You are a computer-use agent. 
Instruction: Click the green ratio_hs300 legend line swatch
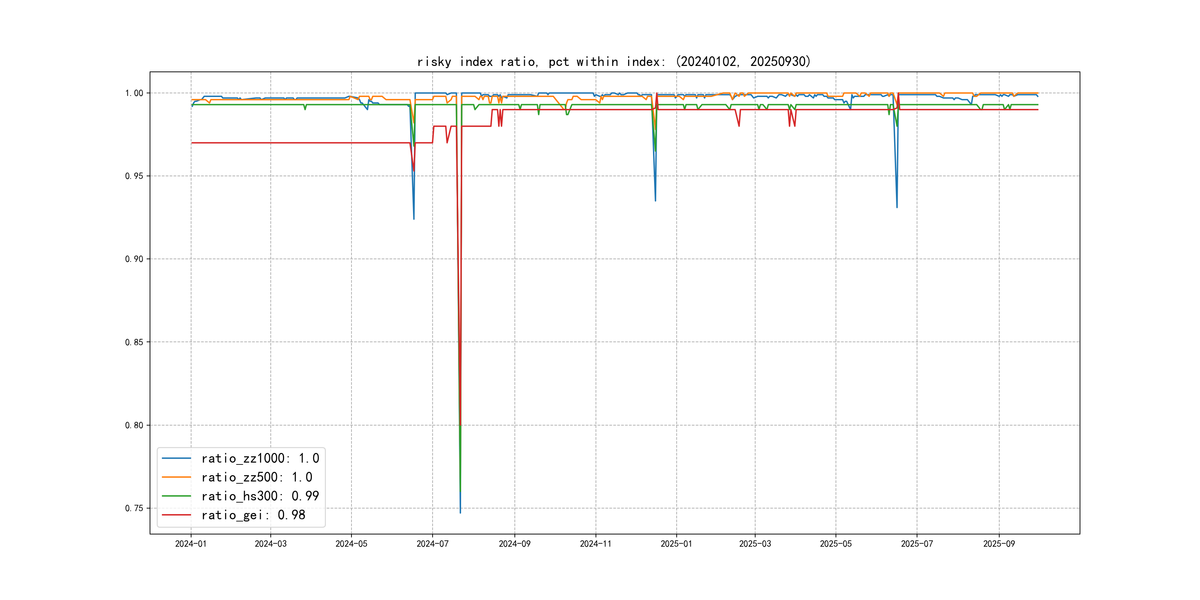(176, 496)
